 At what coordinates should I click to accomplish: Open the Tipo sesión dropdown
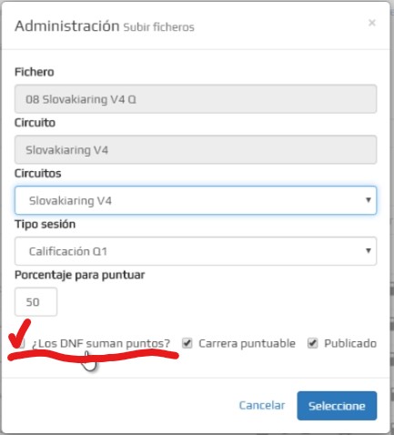click(x=196, y=251)
